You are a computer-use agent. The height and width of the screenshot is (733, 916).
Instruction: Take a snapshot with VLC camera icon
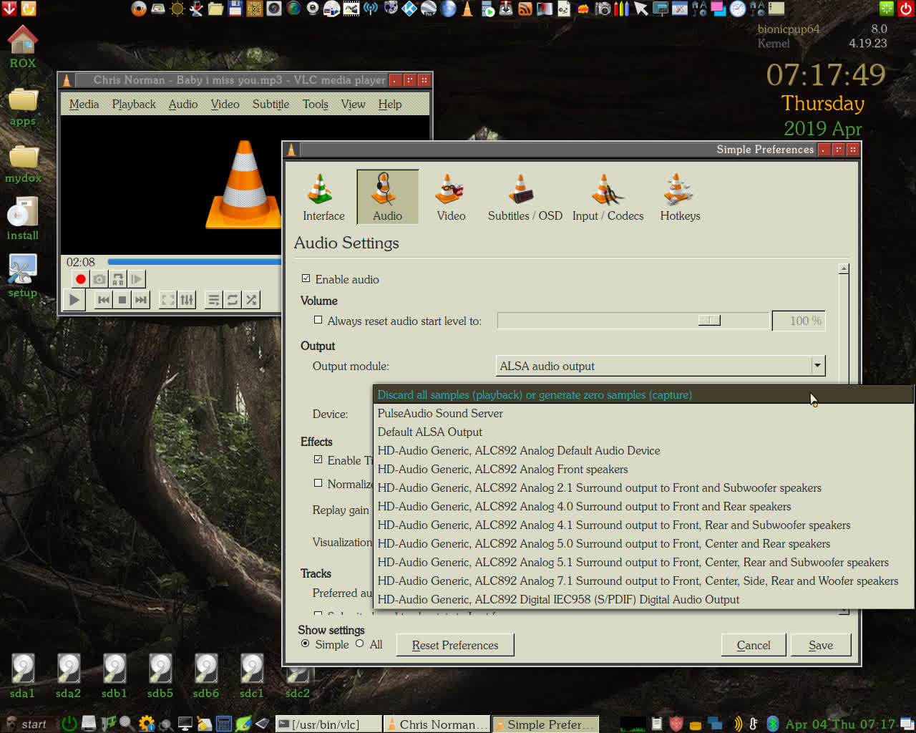(x=99, y=279)
